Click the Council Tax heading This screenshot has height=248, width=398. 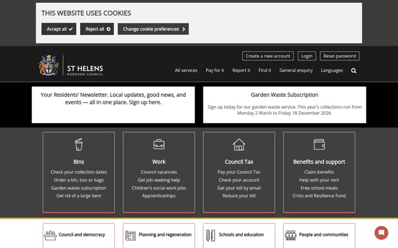[239, 161]
